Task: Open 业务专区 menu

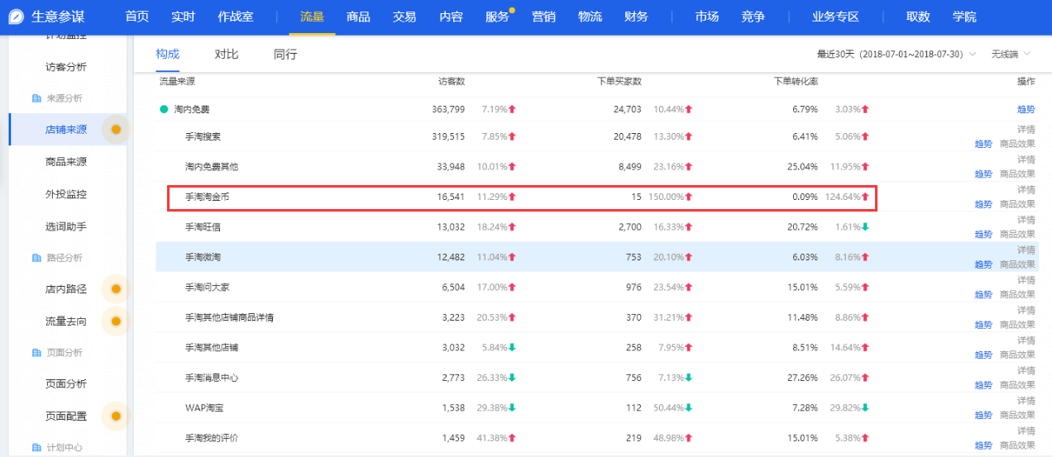Action: click(835, 17)
